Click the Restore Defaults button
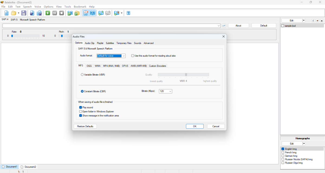 85,126
